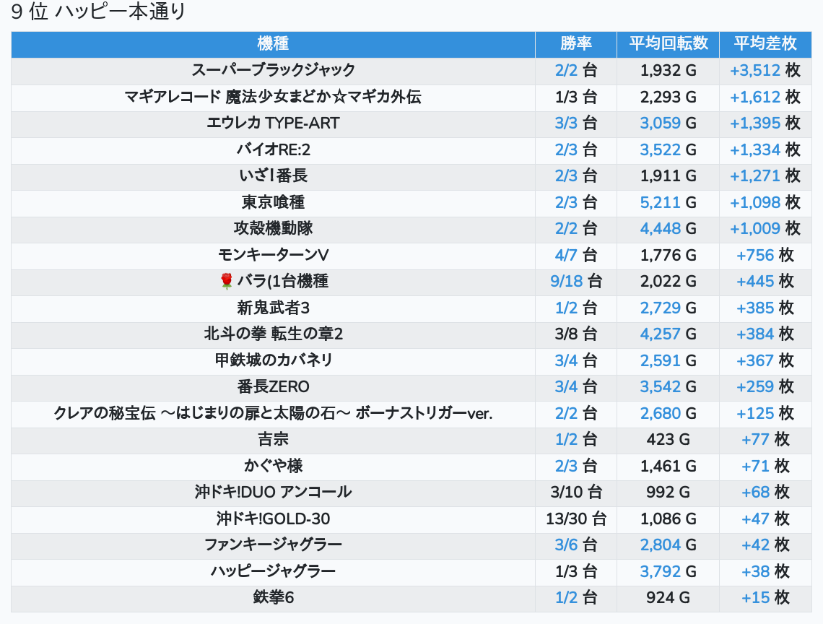Sort by the 機種 column header

[x=273, y=43]
